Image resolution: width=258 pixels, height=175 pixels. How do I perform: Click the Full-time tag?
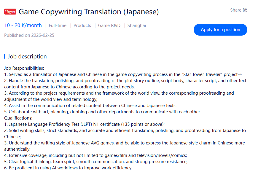point(58,26)
